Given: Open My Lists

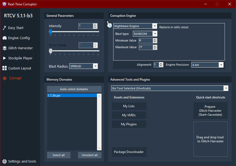Looking at the screenshot, I should (129, 106).
